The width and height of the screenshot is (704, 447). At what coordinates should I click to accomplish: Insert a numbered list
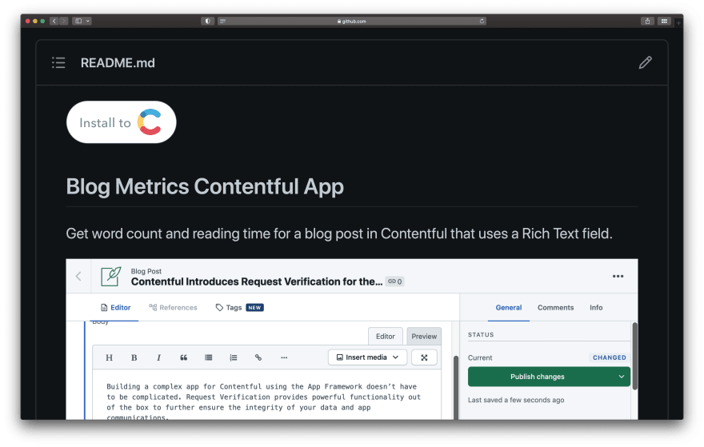(234, 357)
